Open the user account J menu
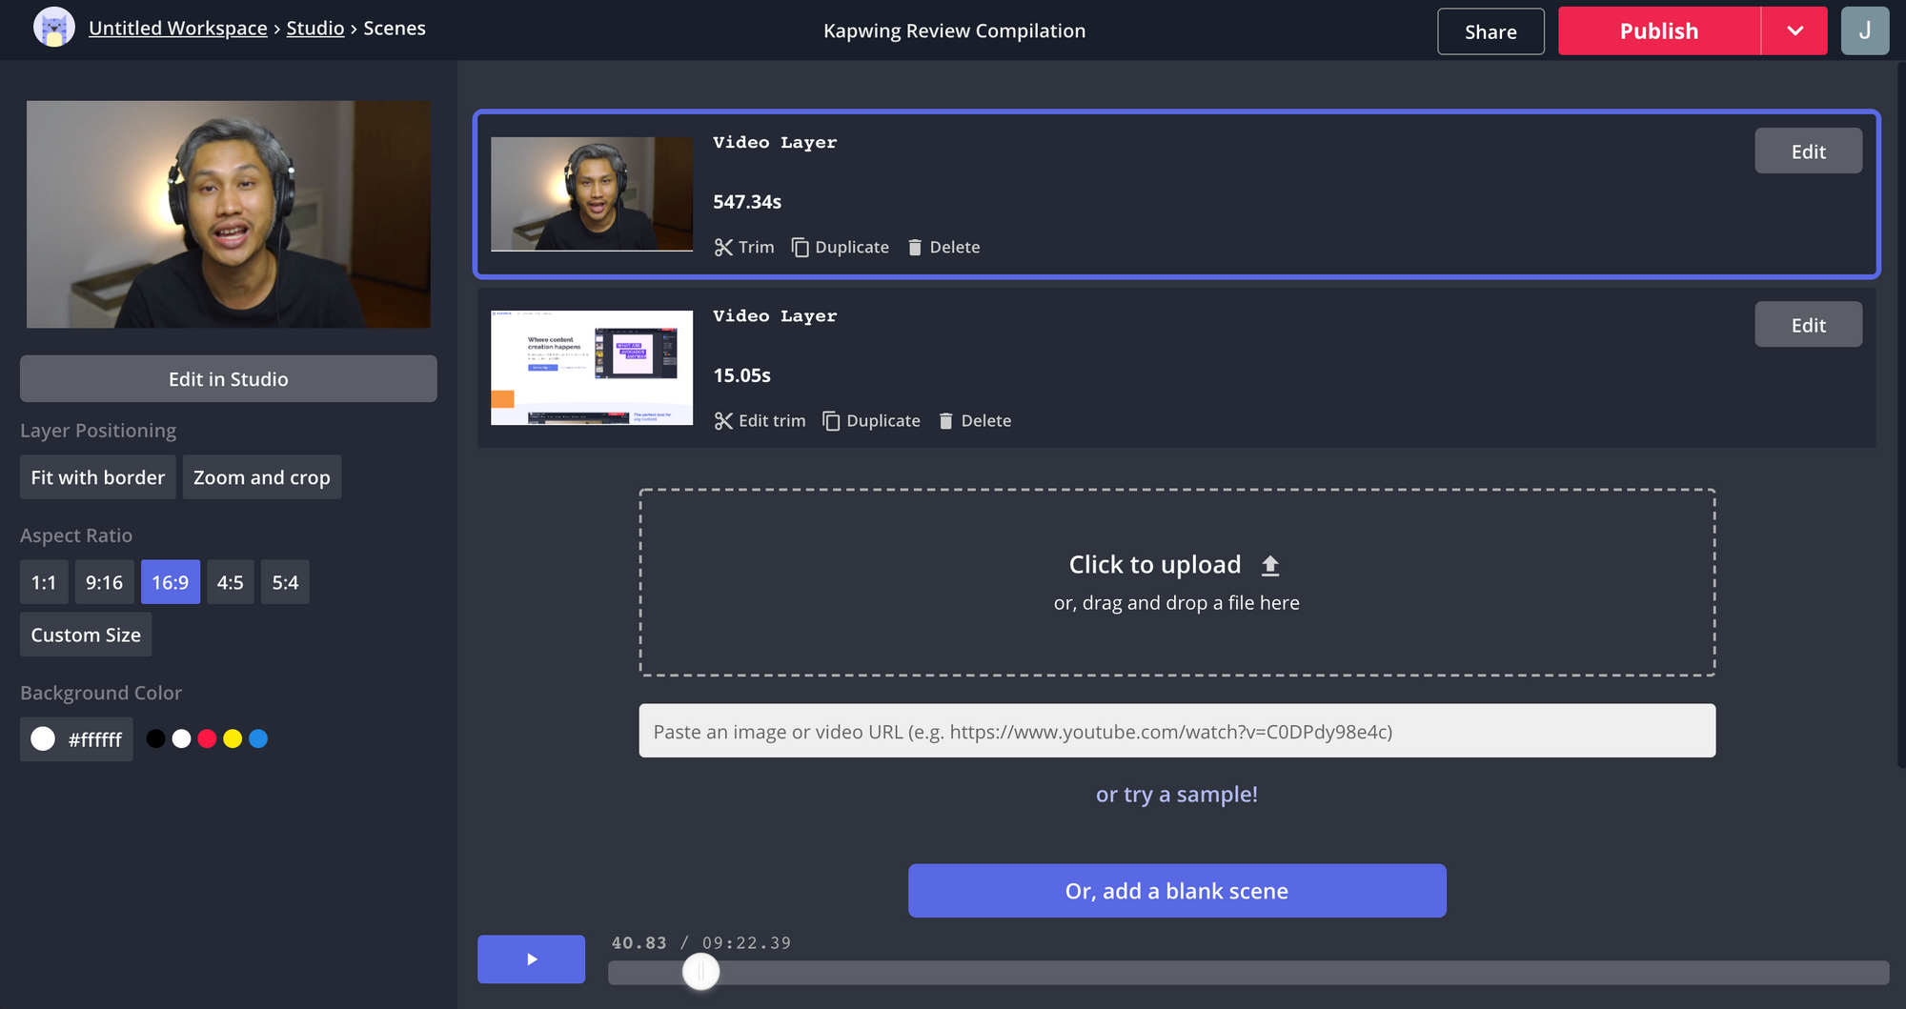The height and width of the screenshot is (1009, 1906). point(1864,31)
